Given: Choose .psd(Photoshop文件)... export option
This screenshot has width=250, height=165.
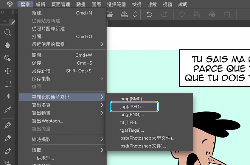Looking at the screenshot, I should [142, 146].
